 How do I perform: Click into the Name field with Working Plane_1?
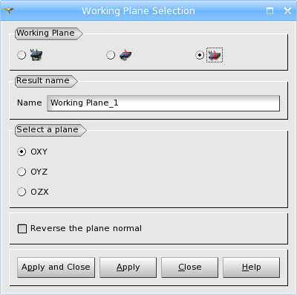tap(163, 103)
